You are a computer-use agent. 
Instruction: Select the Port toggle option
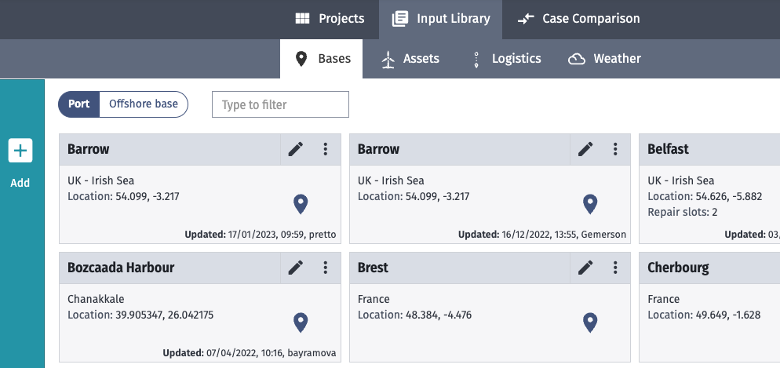pyautogui.click(x=79, y=104)
